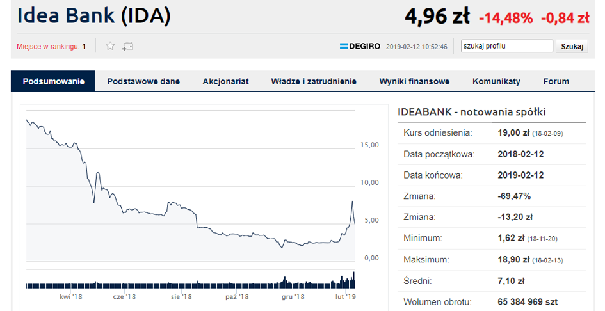Viewport: 605px width, 311px height.
Task: Click the IDEABANK - notowania spółki header
Action: [x=472, y=112]
